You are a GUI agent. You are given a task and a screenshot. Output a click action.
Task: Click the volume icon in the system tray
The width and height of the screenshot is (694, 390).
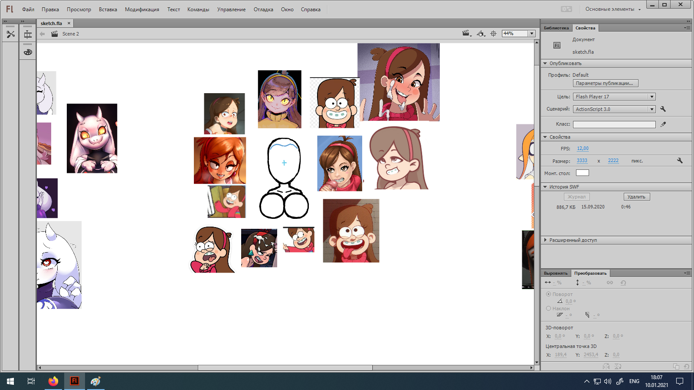(608, 381)
